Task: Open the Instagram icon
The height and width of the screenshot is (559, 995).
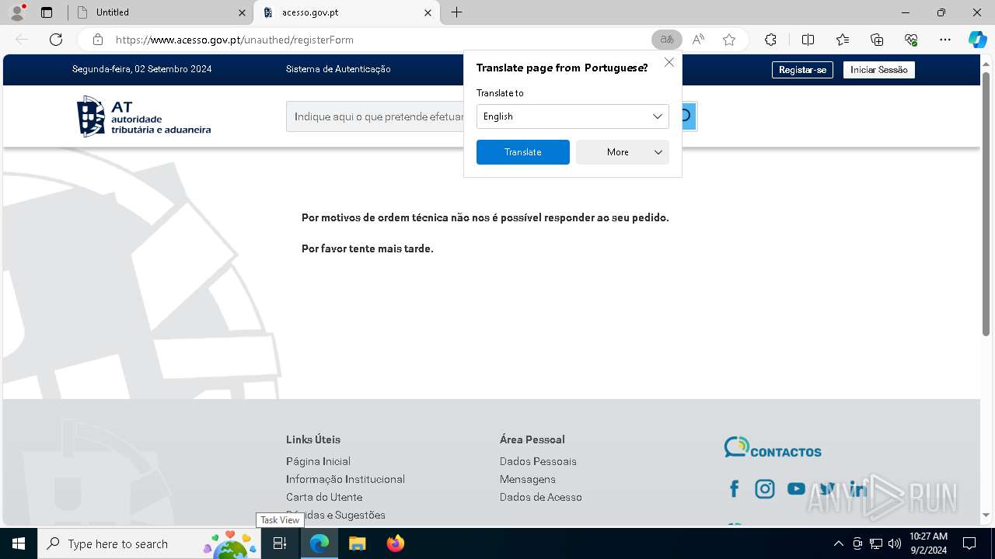Action: 765,488
